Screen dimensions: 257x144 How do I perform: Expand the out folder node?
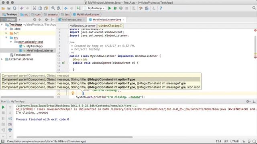tap(6, 33)
